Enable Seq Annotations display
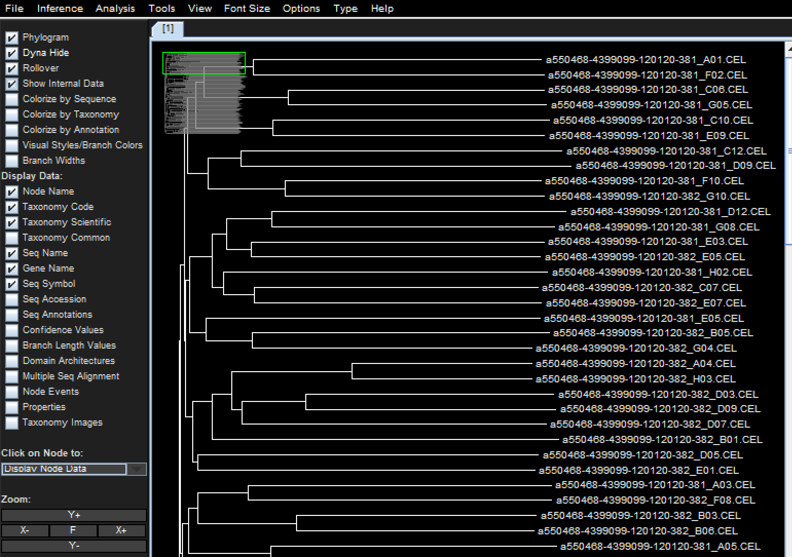Screen dimensions: 792x557 point(12,315)
